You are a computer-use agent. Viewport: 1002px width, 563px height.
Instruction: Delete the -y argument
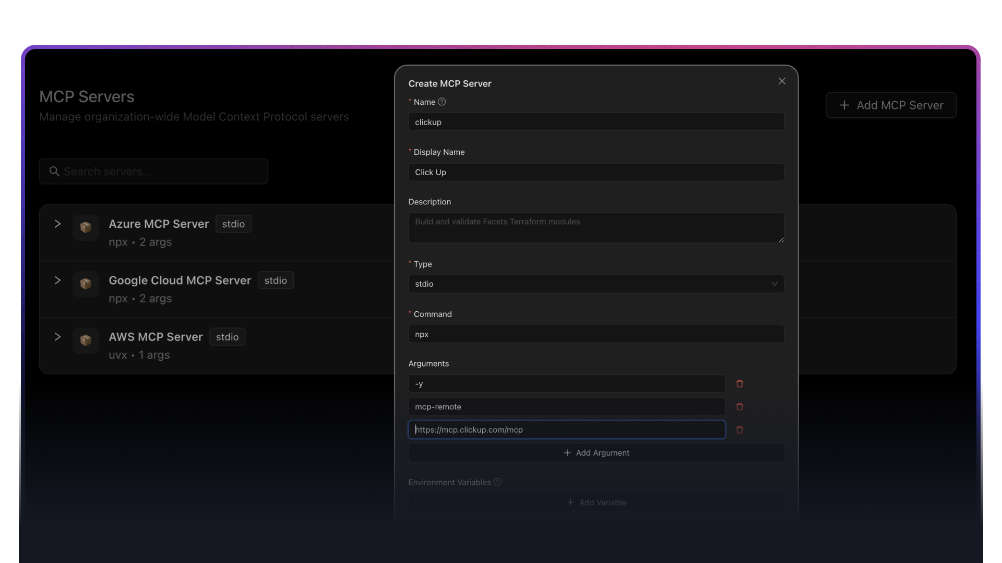[x=739, y=384]
